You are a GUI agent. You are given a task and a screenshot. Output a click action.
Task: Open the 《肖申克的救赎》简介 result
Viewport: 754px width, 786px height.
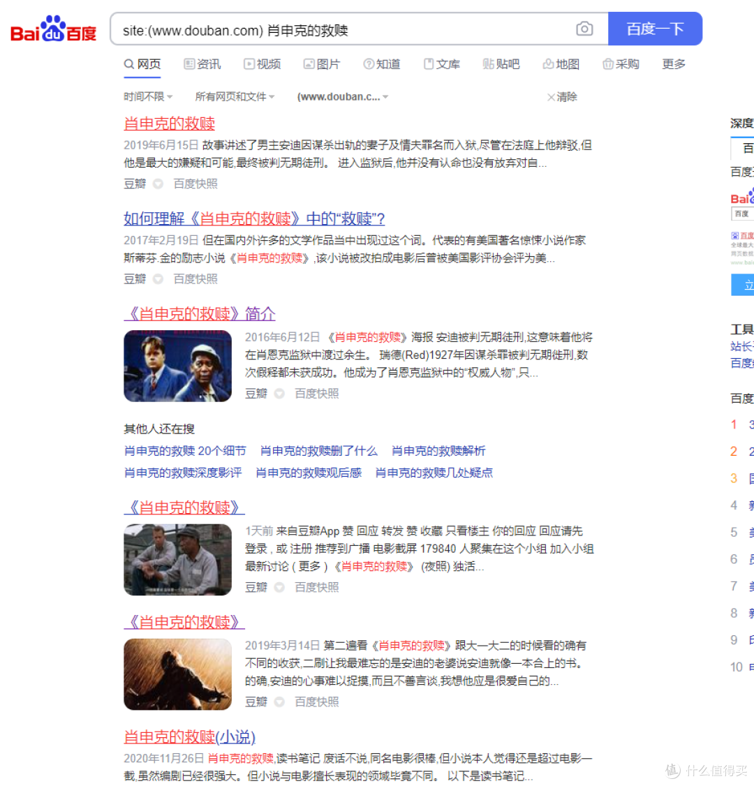tap(200, 314)
